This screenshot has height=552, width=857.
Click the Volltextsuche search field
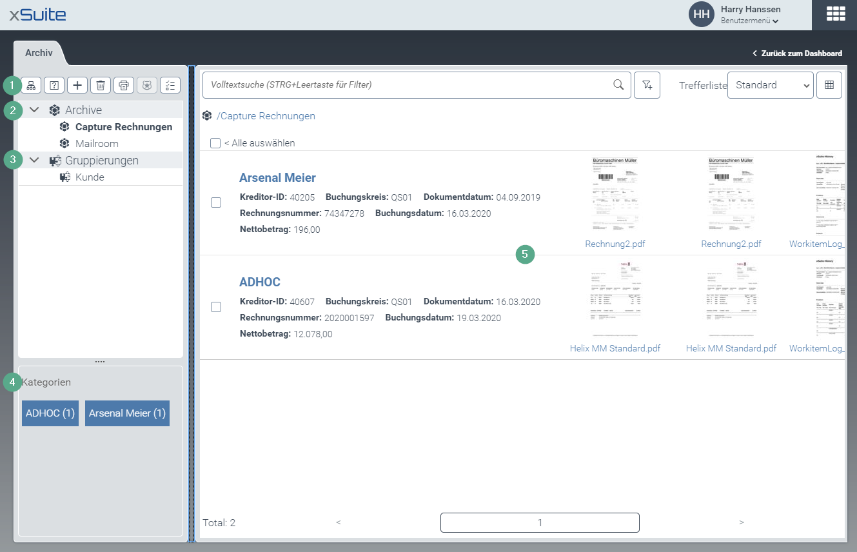tap(406, 85)
